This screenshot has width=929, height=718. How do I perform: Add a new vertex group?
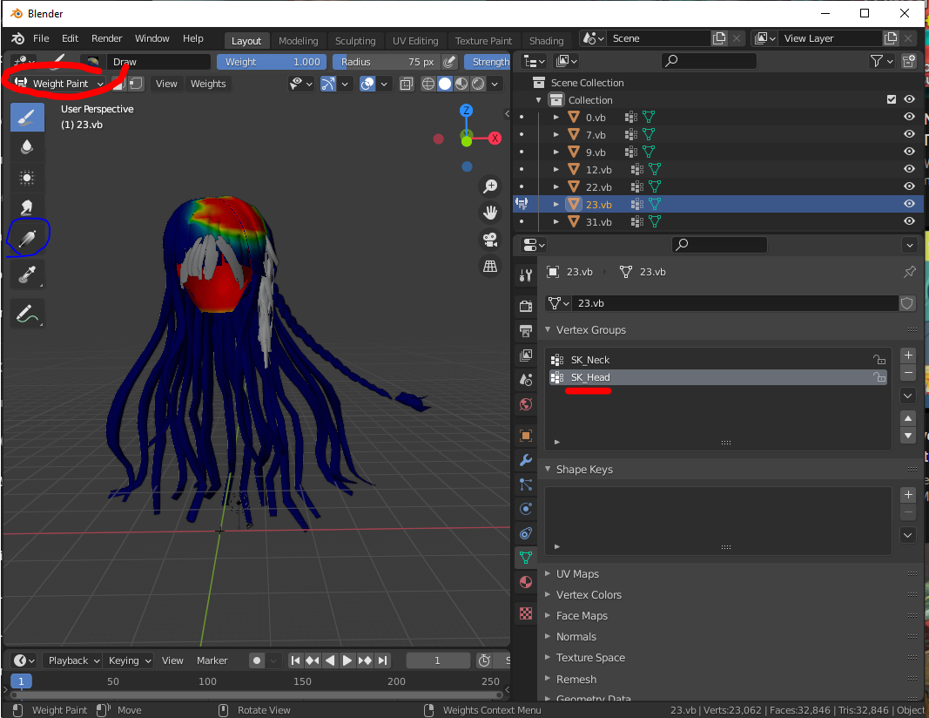pyautogui.click(x=908, y=356)
